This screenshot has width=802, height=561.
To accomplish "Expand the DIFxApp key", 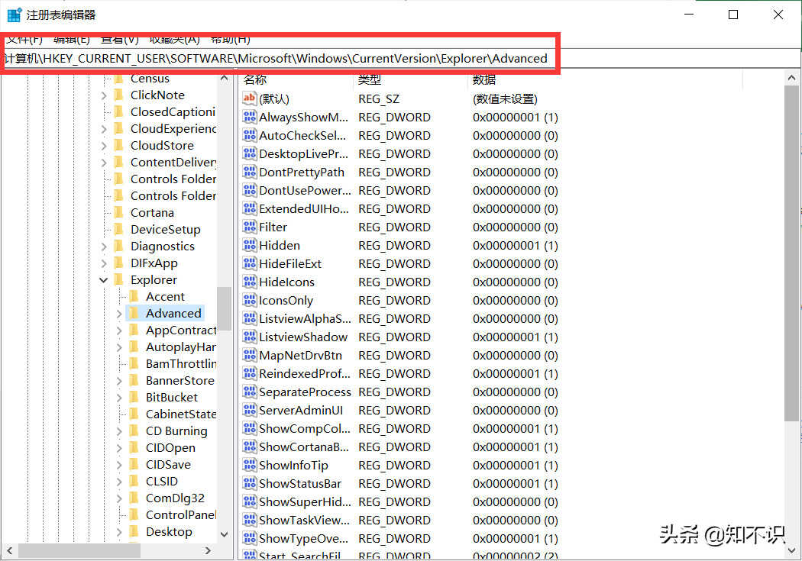I will point(103,263).
